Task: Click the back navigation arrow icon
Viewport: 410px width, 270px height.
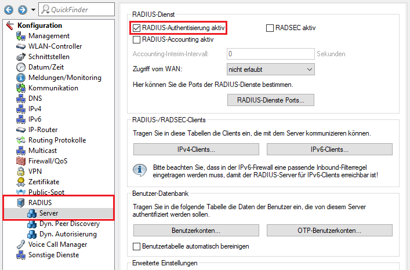Action: [x=9, y=10]
